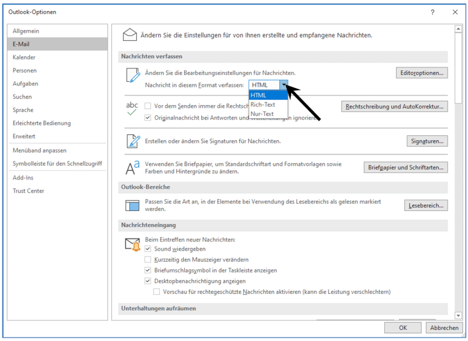
Task: Open the Aufgaben category
Action: coord(57,84)
